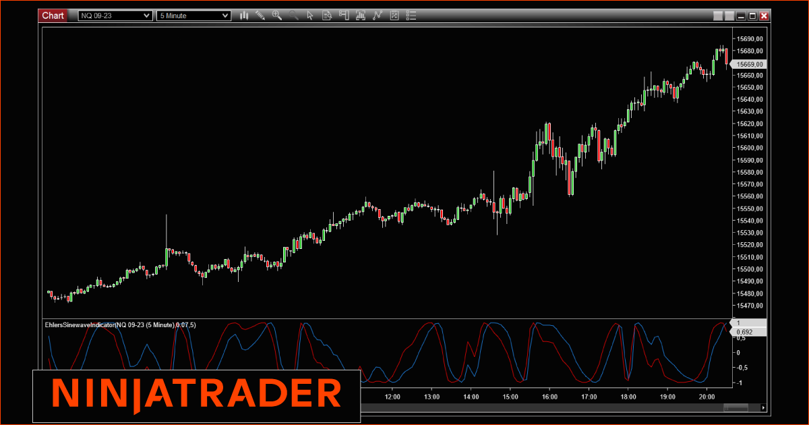
Task: Open the strategies icon
Action: pos(394,15)
